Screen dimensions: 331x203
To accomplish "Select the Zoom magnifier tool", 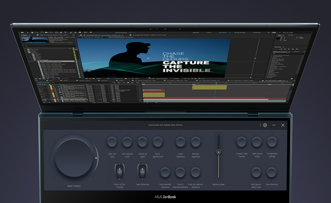I will click(37, 32).
